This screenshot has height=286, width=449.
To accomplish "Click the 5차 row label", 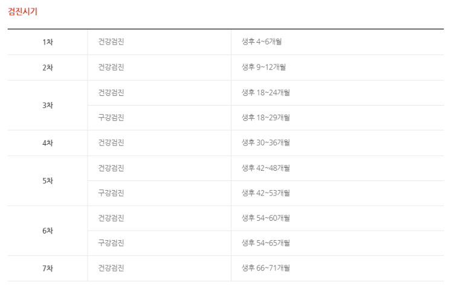I will click(x=48, y=180).
